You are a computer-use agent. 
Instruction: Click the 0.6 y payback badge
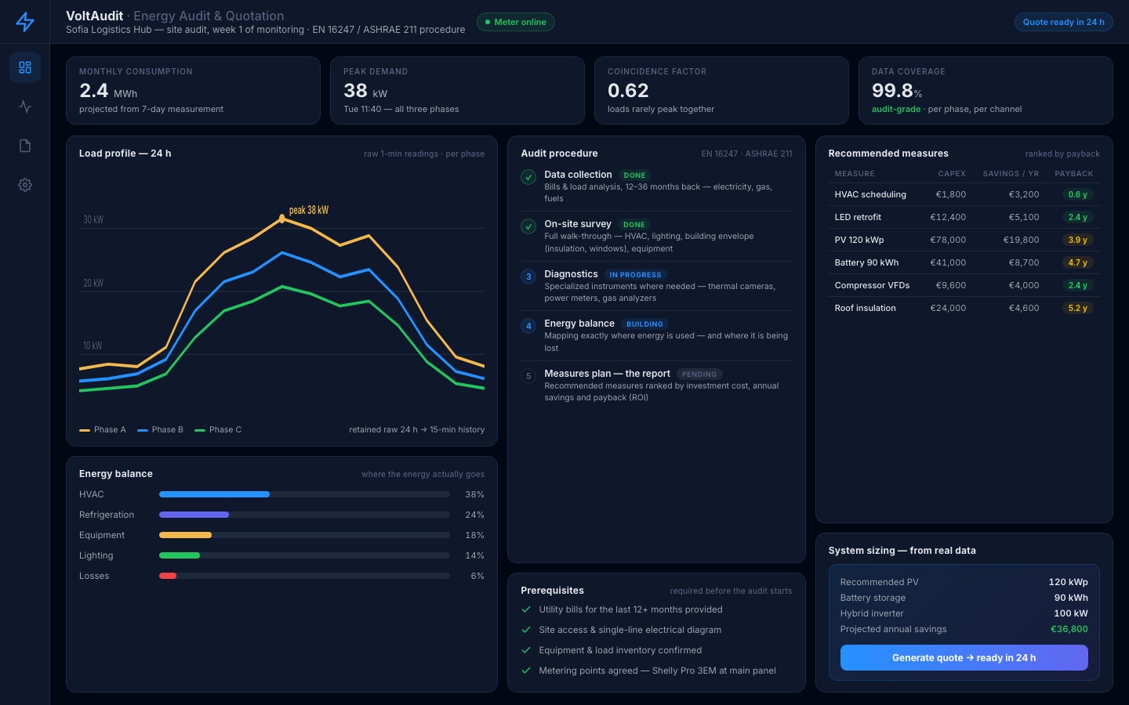pyautogui.click(x=1077, y=194)
